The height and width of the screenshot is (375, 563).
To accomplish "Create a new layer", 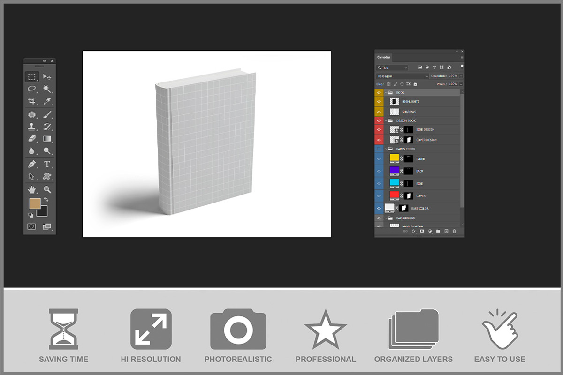I will coord(446,231).
